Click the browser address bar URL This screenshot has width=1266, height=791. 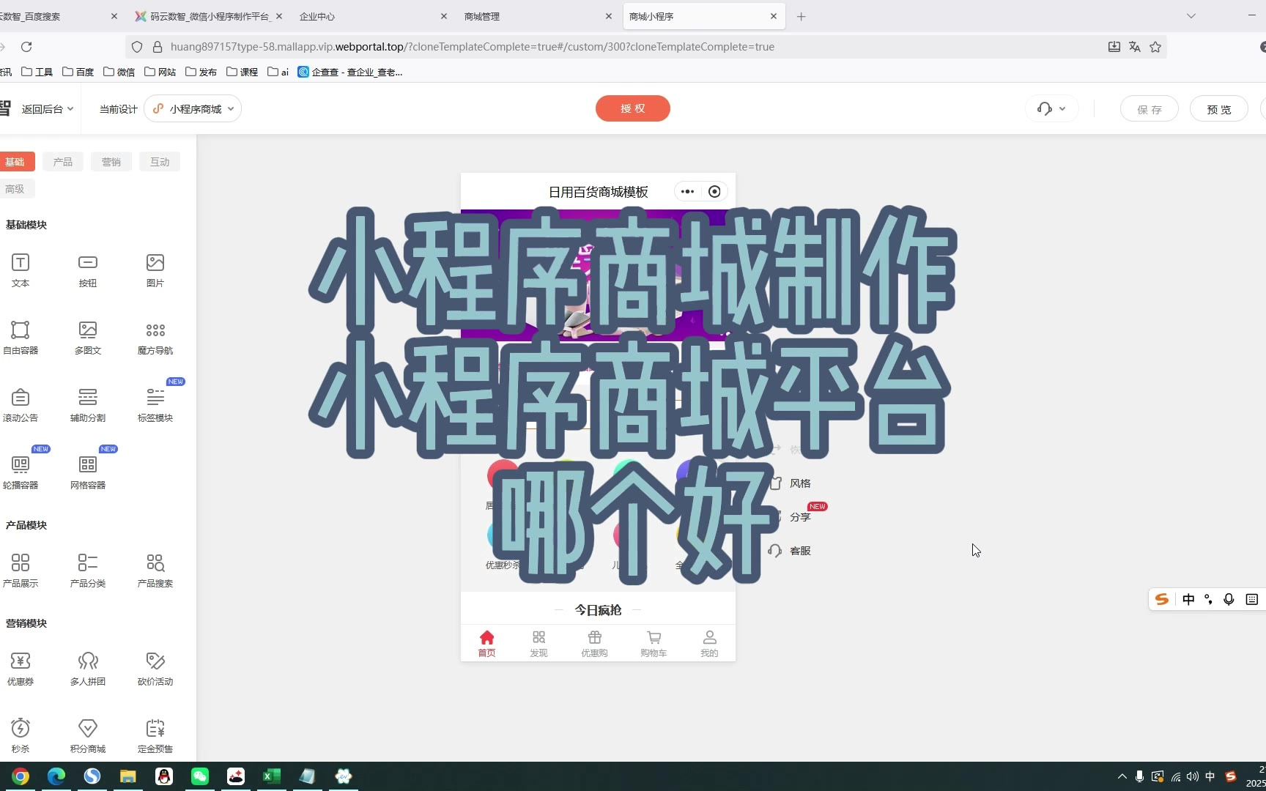pyautogui.click(x=473, y=47)
